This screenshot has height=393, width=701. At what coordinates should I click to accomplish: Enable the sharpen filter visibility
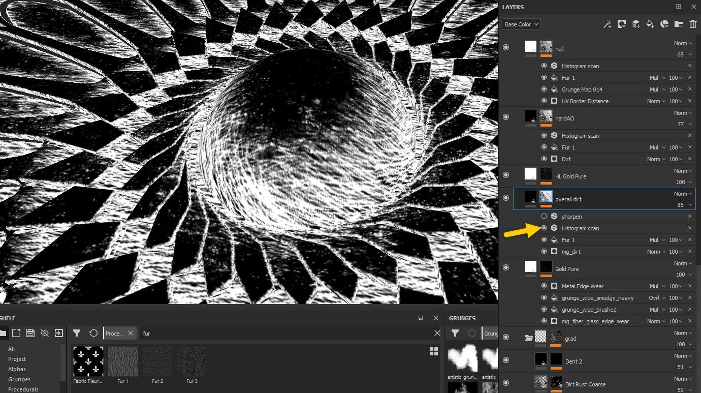point(544,217)
